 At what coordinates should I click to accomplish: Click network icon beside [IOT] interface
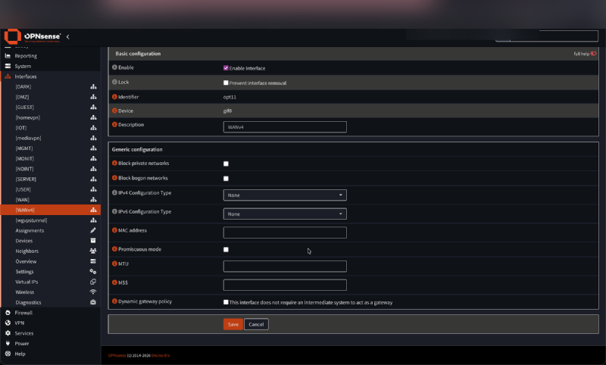(x=93, y=127)
